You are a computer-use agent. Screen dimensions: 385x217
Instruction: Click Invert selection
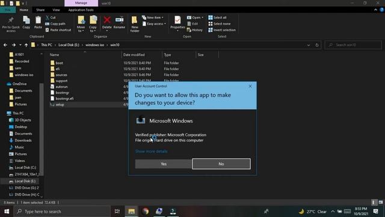click(x=222, y=30)
